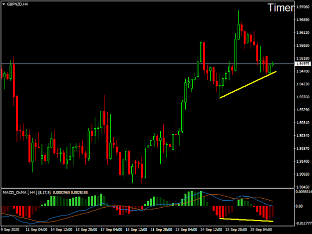
Task: Click the yellow divergence line on MACD histogram
Action: 246,220
